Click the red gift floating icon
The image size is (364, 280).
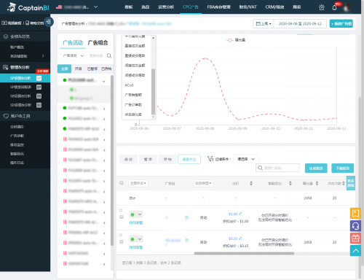click(355, 238)
